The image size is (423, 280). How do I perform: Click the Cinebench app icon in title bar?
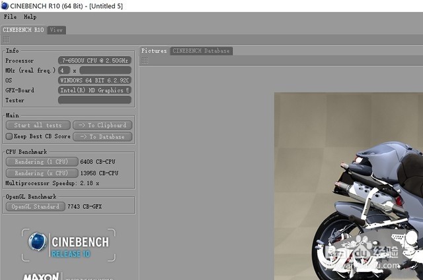click(x=5, y=5)
